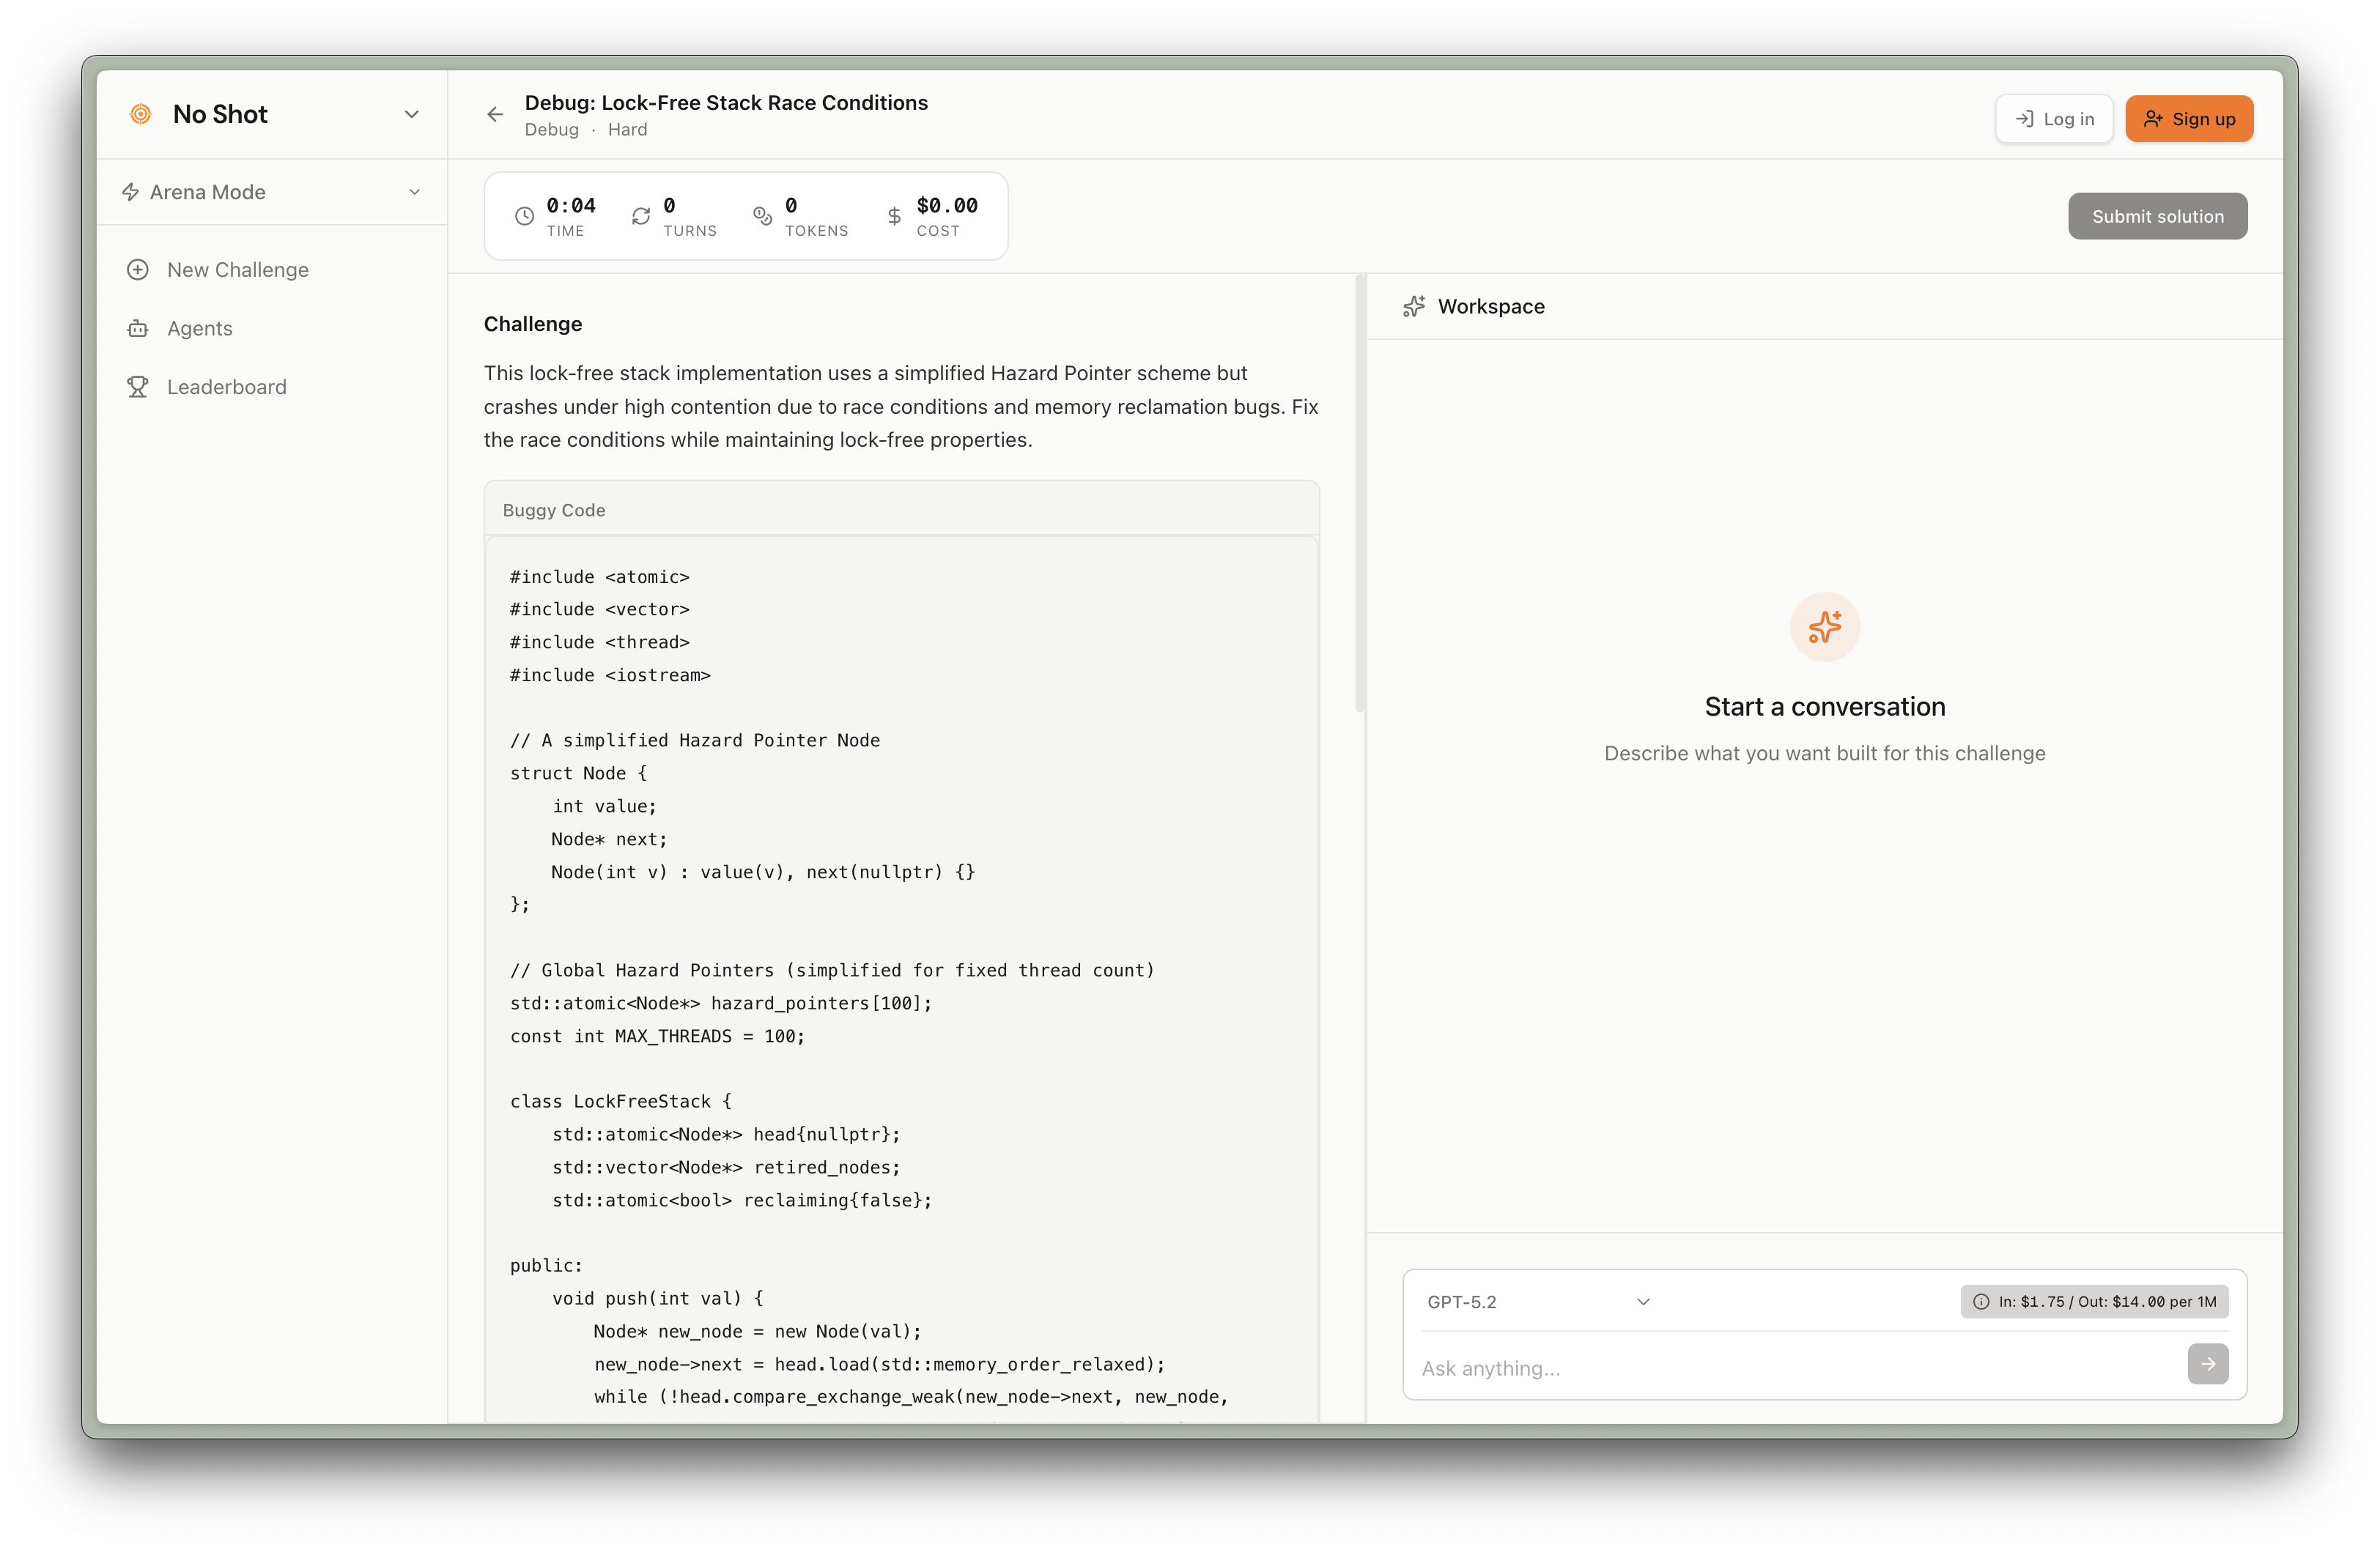Screen dimensions: 2380x1547
Task: Click the dollar sign cost icon
Action: pyautogui.click(x=894, y=216)
